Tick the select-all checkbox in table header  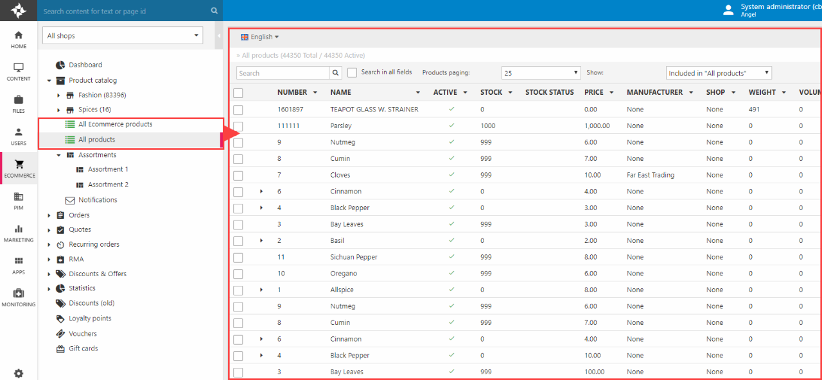[x=238, y=93]
